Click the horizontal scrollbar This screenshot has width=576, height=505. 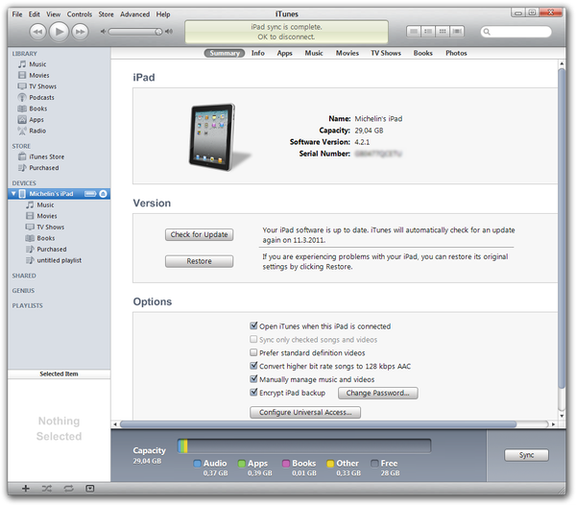click(x=318, y=424)
